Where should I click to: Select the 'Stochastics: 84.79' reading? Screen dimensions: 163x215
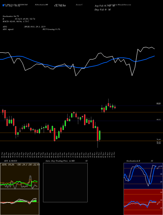tap(11, 16)
